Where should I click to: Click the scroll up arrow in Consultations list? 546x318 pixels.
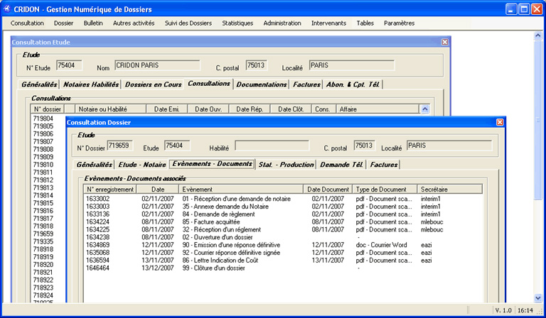click(x=424, y=109)
